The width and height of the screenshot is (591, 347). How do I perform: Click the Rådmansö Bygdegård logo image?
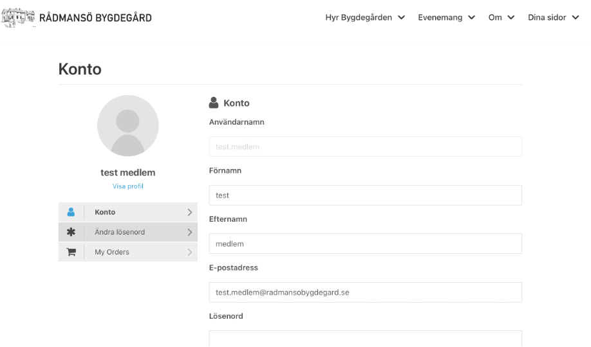click(x=18, y=17)
